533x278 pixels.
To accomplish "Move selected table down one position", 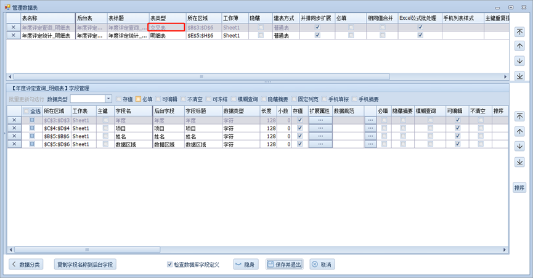I will tap(519, 61).
